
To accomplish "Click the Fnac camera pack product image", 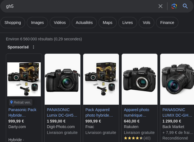I will [101, 79].
